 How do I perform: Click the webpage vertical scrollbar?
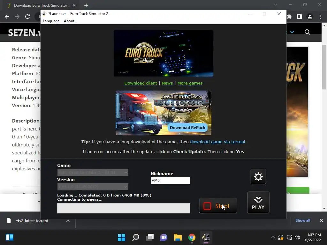tap(324, 67)
